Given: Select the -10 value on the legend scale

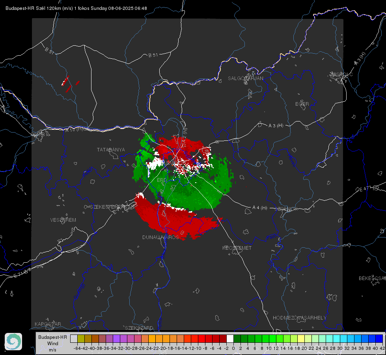Looking at the screenshot, I should (198, 348).
